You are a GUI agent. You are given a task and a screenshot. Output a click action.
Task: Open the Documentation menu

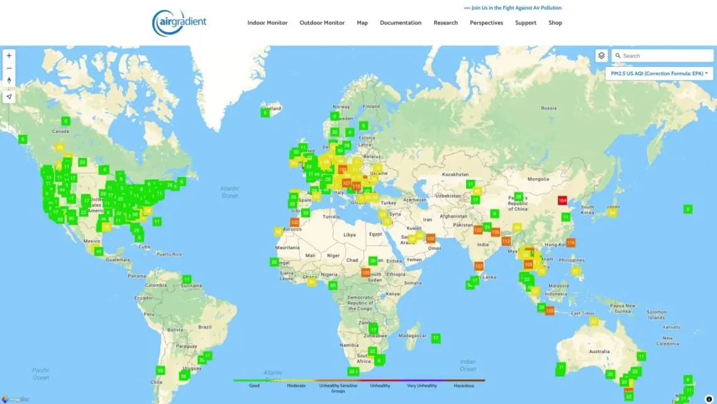click(401, 23)
